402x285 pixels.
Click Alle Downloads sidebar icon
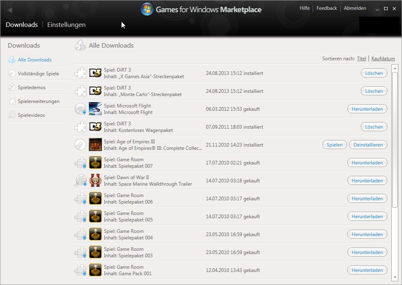tap(12, 60)
